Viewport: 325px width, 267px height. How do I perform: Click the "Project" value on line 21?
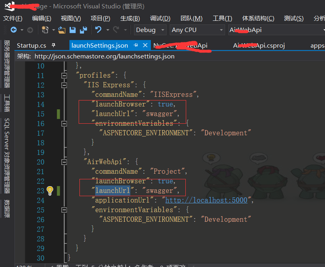click(x=167, y=171)
